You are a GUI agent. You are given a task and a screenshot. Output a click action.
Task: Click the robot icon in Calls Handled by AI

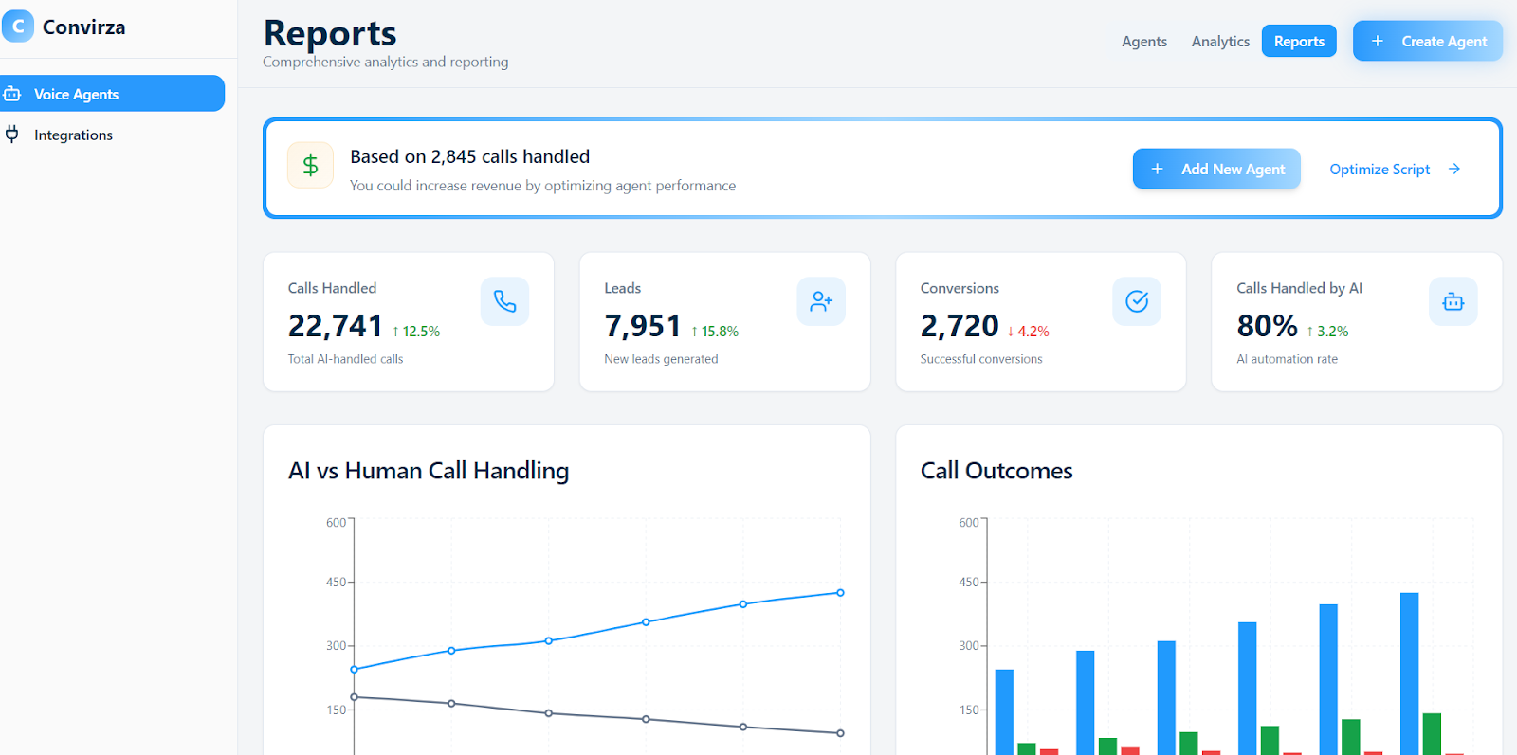(x=1453, y=301)
